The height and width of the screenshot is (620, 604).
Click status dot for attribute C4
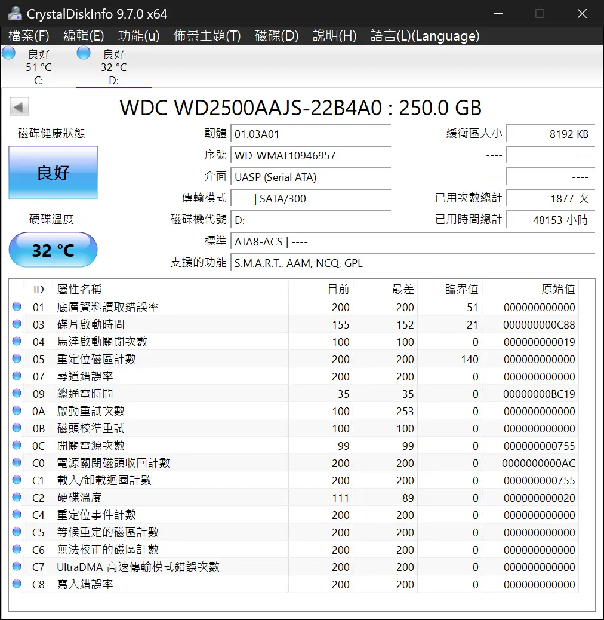point(17,514)
